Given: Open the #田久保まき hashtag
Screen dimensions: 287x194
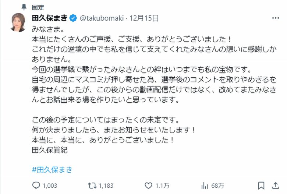Looking at the screenshot, I should click(52, 170).
